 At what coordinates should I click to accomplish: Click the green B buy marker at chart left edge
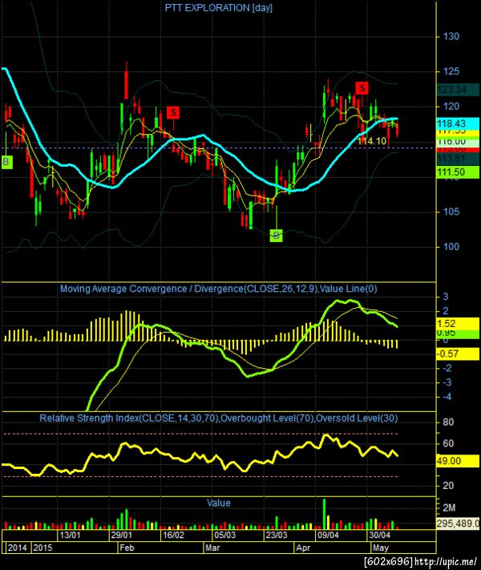(6, 162)
